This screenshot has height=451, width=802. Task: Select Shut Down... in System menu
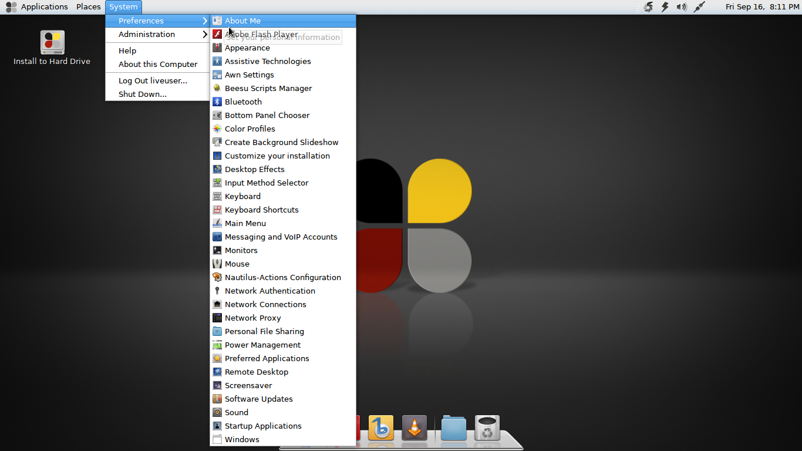click(157, 94)
